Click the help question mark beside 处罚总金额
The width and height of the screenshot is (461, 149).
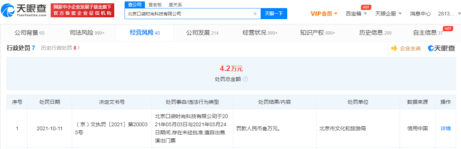245,79
